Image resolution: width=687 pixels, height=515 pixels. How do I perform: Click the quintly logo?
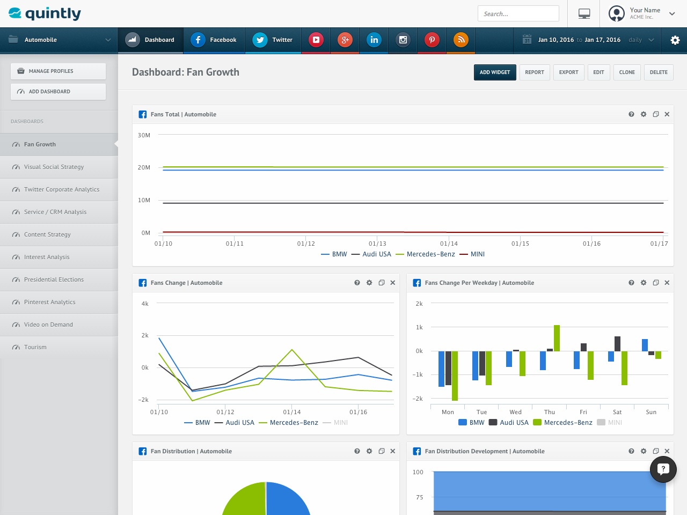[x=45, y=13]
